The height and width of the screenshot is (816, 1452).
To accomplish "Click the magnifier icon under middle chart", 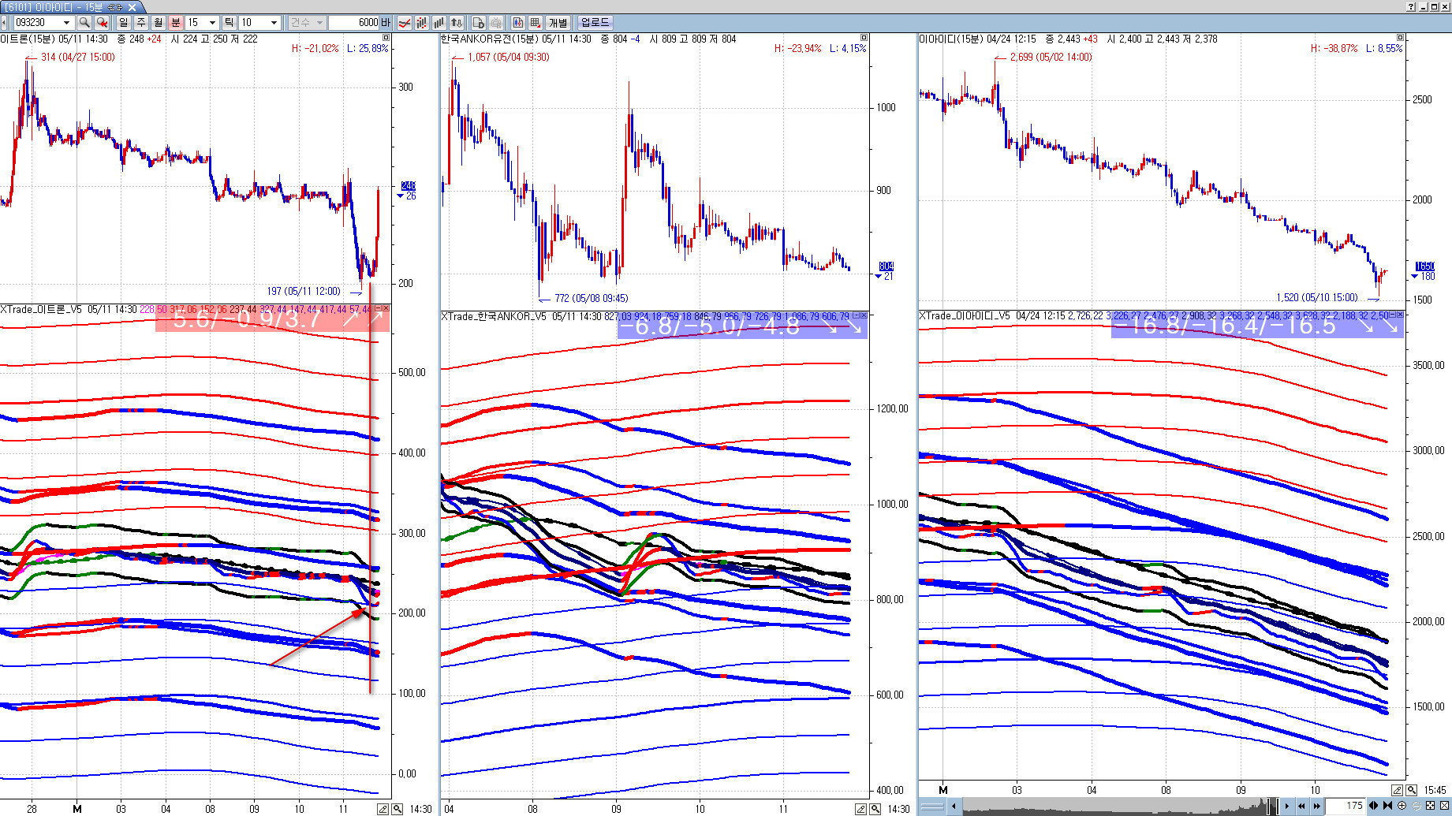I will [x=875, y=809].
